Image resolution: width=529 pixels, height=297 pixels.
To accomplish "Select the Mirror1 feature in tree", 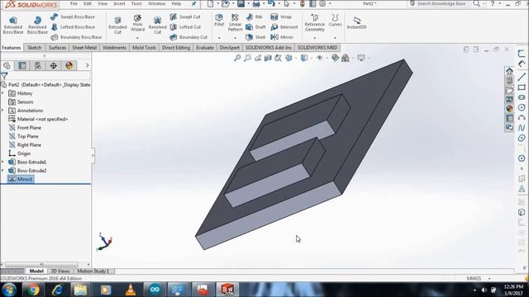I will click(x=21, y=179).
